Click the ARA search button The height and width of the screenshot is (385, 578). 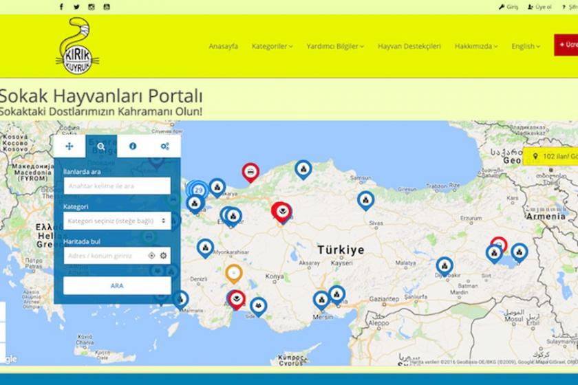point(117,285)
